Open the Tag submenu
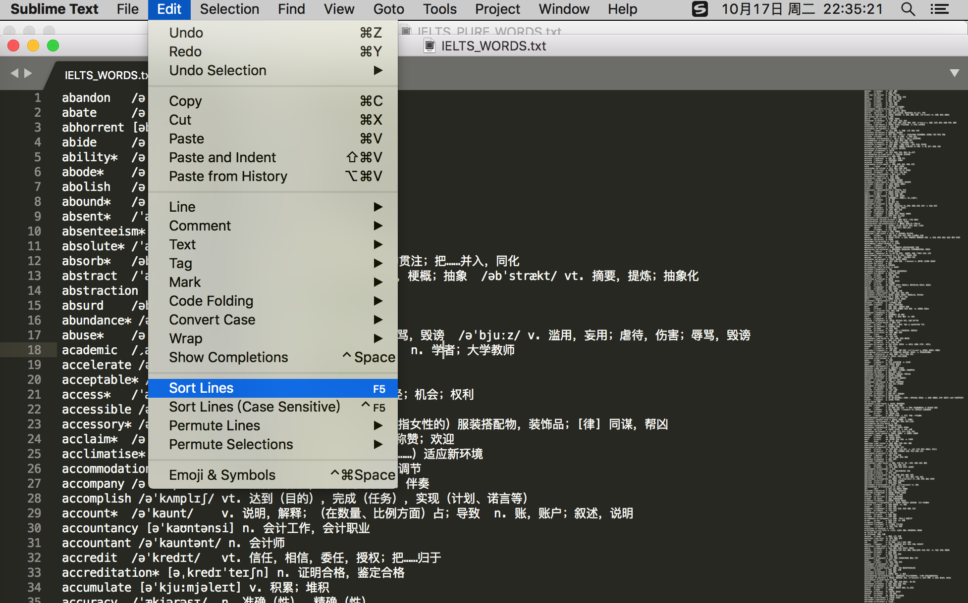The height and width of the screenshot is (603, 968). pos(273,263)
